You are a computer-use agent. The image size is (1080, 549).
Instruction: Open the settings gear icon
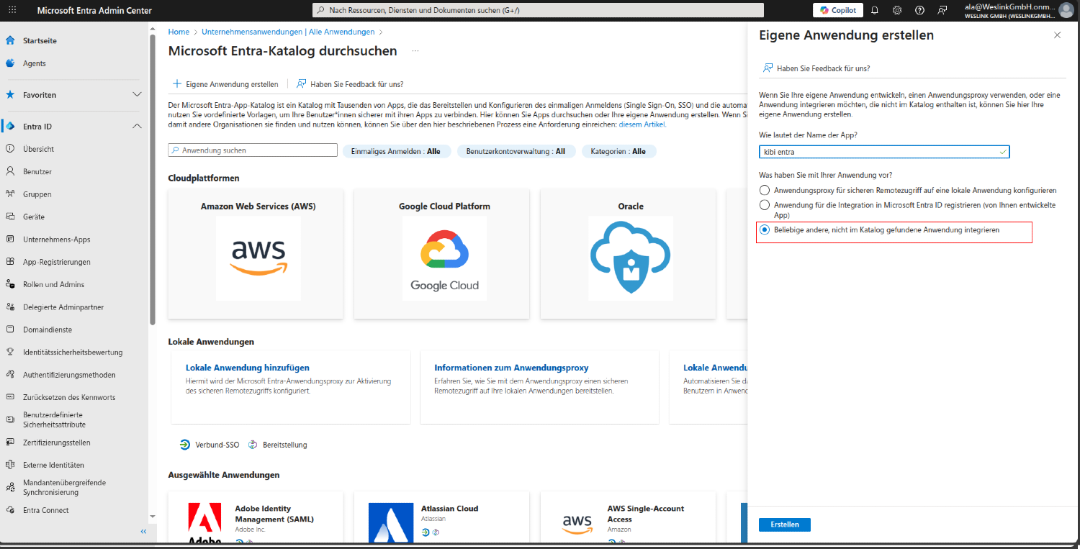(x=897, y=10)
